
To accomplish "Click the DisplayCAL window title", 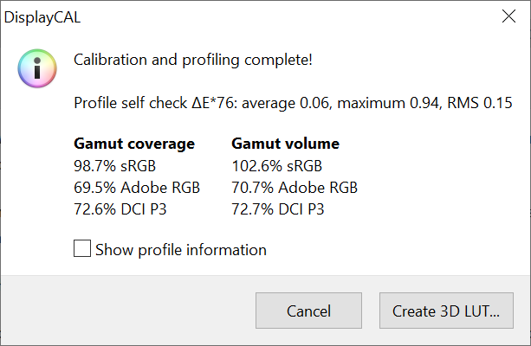I will [44, 16].
